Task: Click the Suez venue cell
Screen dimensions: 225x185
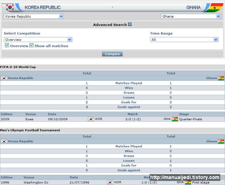Action: click(29, 119)
